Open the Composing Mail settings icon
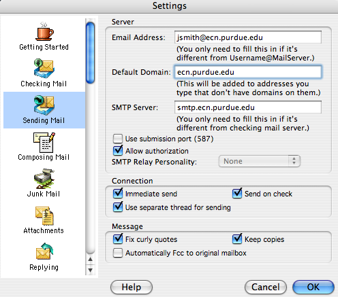The width and height of the screenshot is (338, 297). tap(44, 142)
